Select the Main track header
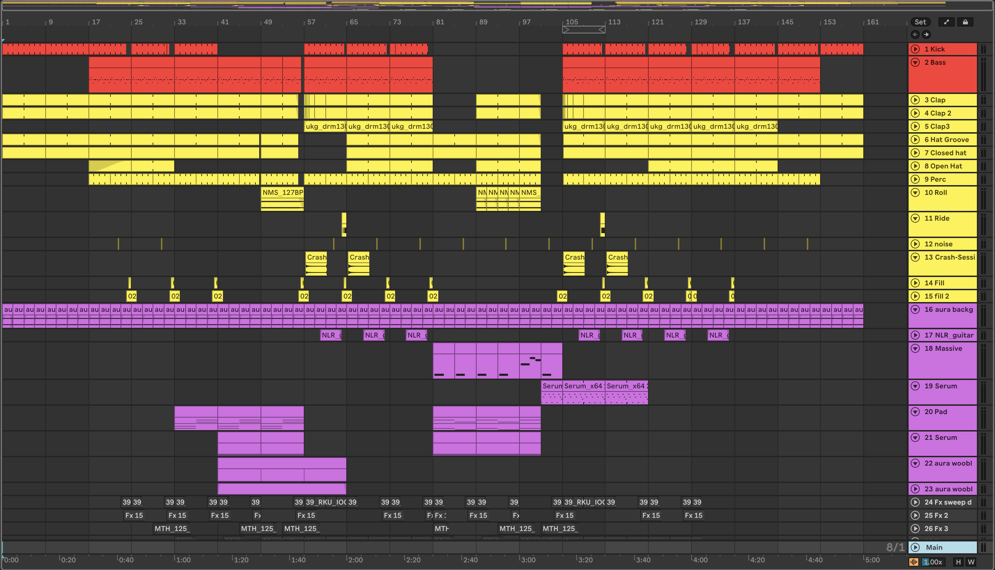The width and height of the screenshot is (995, 570). (x=942, y=547)
